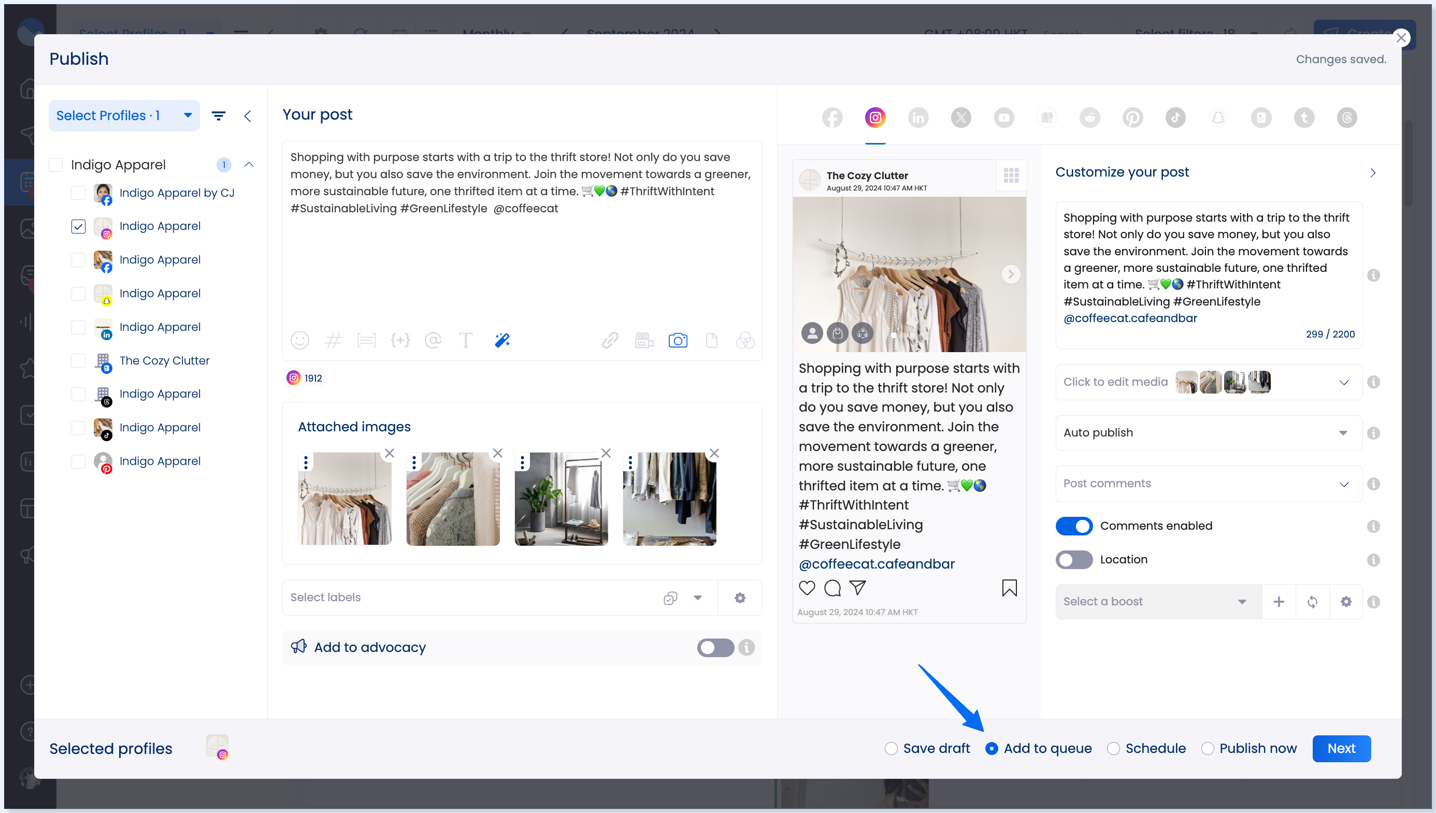Open the video upload icon
Viewport: 1436px width, 813px height.
(643, 340)
